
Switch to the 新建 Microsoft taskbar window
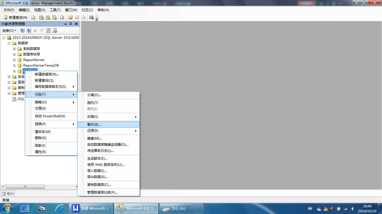coord(91,208)
